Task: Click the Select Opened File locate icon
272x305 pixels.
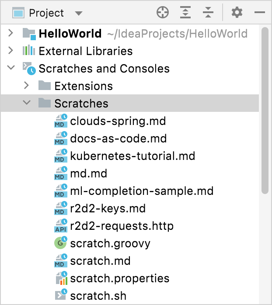Action: point(163,12)
